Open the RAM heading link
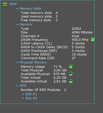The image size is (103, 113). point(13,4)
